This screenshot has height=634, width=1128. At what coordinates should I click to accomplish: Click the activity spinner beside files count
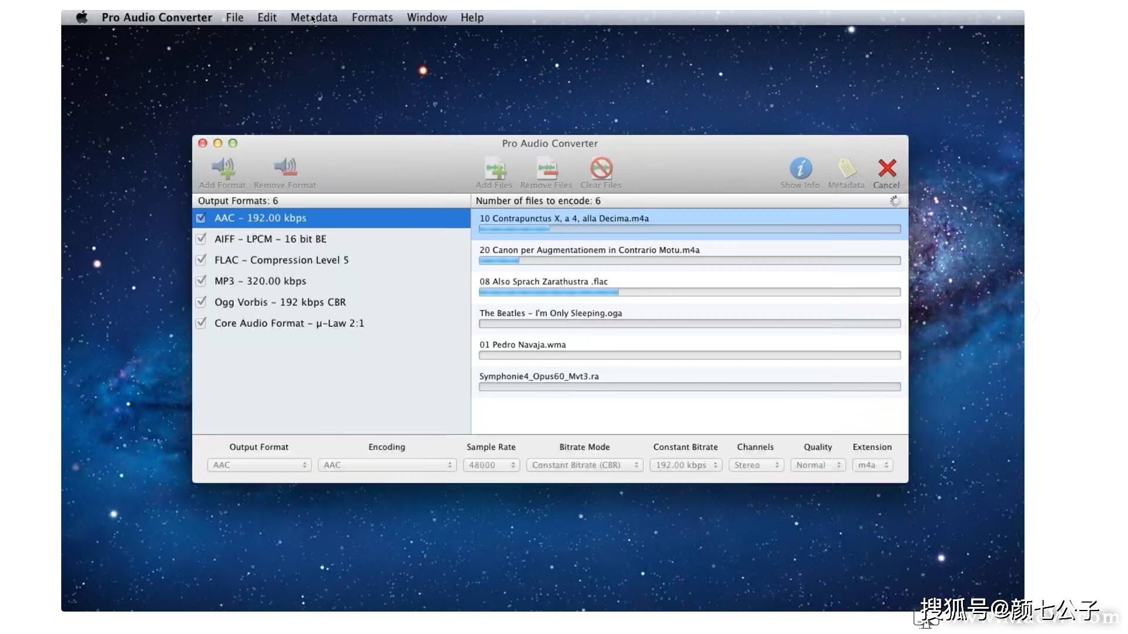click(895, 201)
